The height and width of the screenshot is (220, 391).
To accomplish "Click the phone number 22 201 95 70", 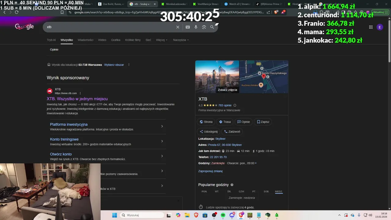I will tap(218, 157).
